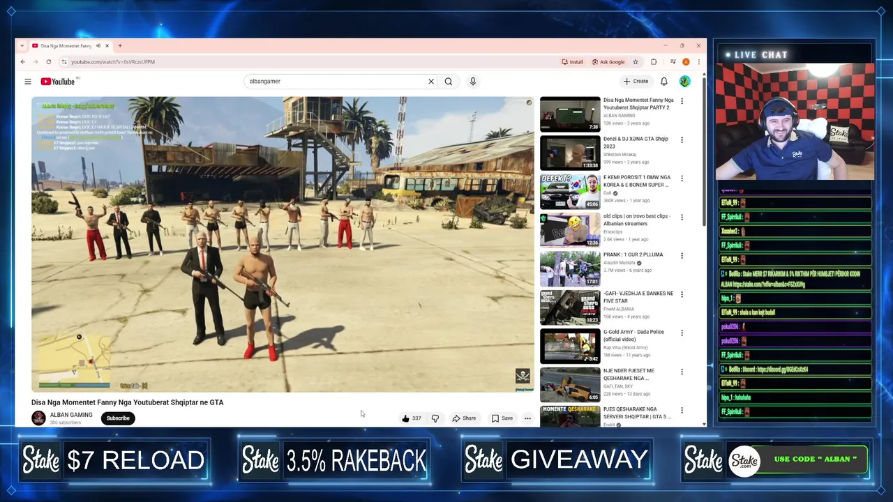893x502 pixels.
Task: Like the video with thumbs up
Action: [x=411, y=418]
